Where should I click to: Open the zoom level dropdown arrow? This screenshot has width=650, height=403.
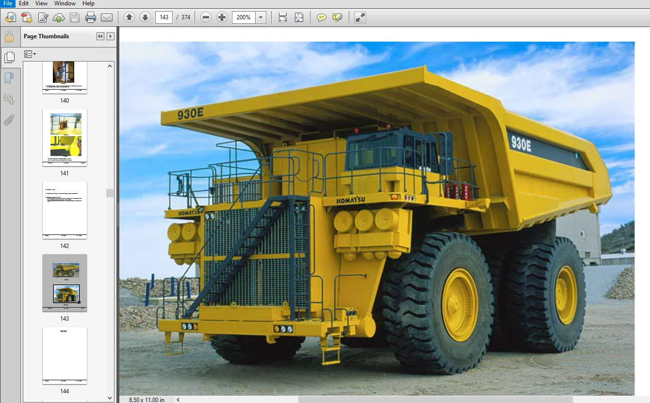point(261,17)
